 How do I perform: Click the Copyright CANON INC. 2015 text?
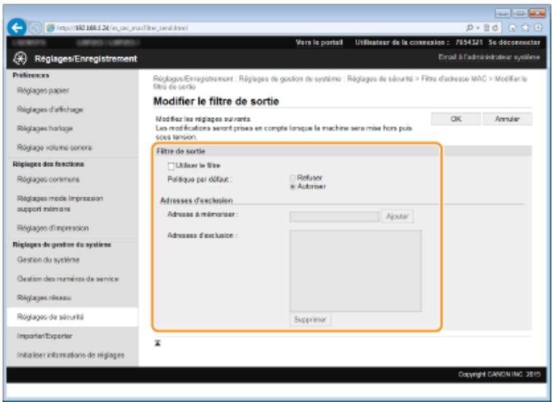[x=499, y=375]
